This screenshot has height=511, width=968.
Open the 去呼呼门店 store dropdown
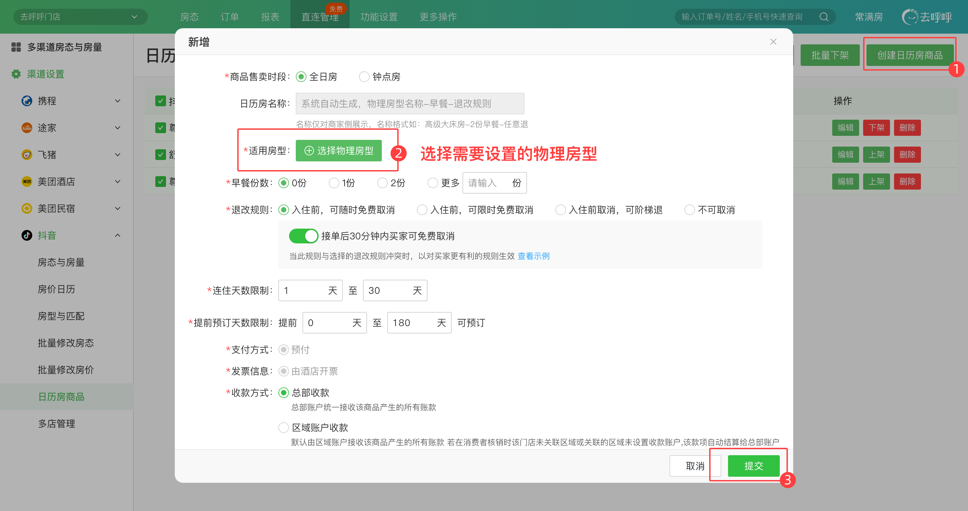80,17
